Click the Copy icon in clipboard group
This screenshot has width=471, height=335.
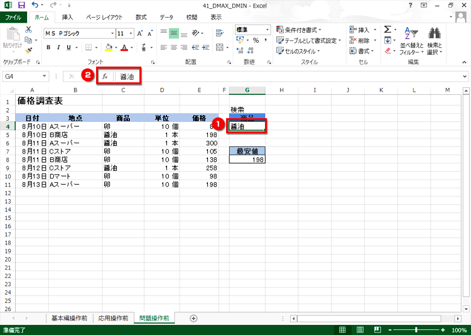tap(28, 40)
